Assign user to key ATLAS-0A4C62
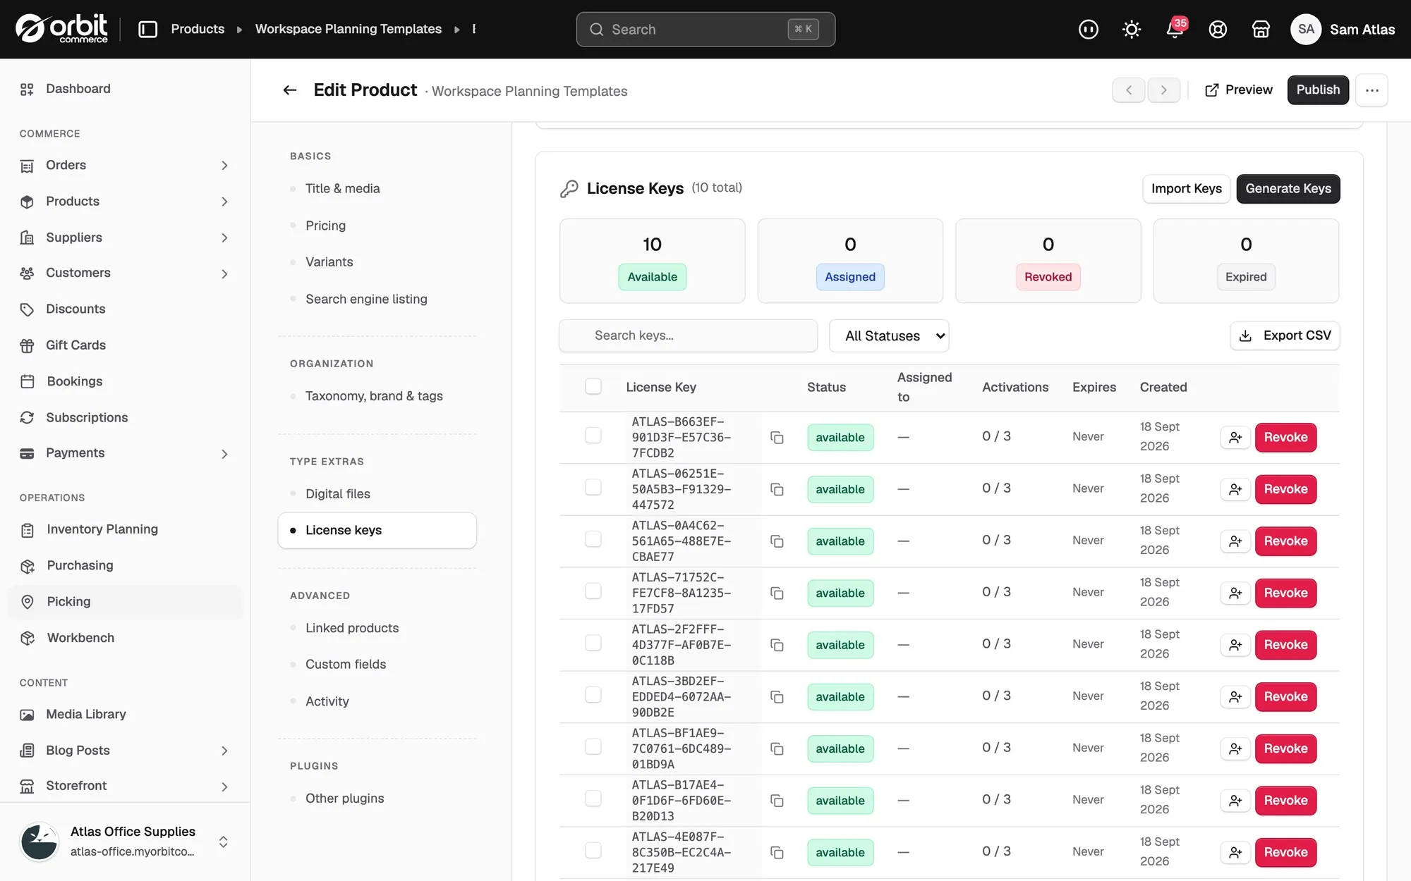The height and width of the screenshot is (881, 1411). pyautogui.click(x=1235, y=541)
